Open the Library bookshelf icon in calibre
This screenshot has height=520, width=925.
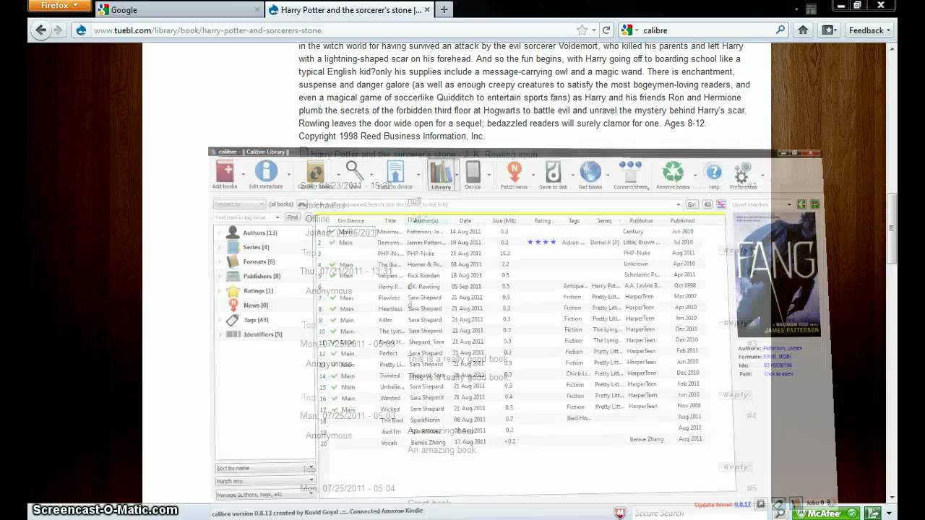point(440,172)
